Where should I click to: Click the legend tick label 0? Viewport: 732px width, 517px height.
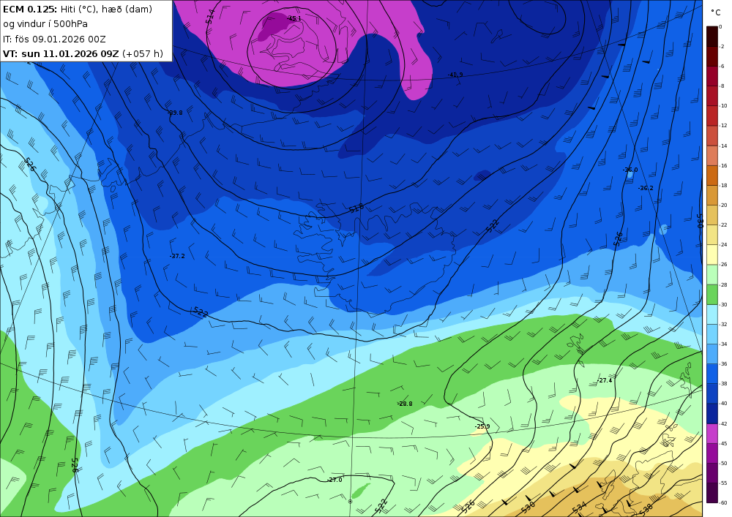(720, 27)
